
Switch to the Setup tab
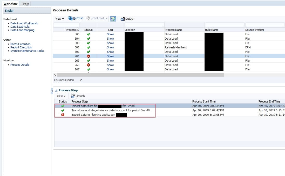[25, 4]
